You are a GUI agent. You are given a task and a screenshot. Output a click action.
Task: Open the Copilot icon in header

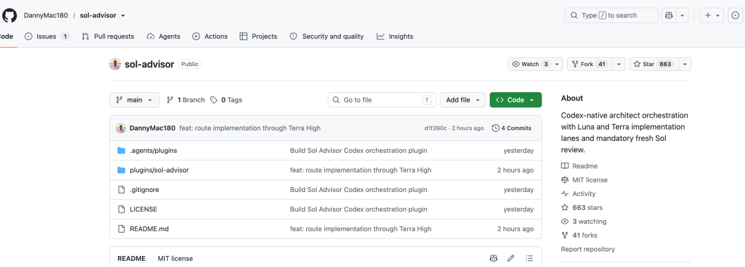(669, 15)
